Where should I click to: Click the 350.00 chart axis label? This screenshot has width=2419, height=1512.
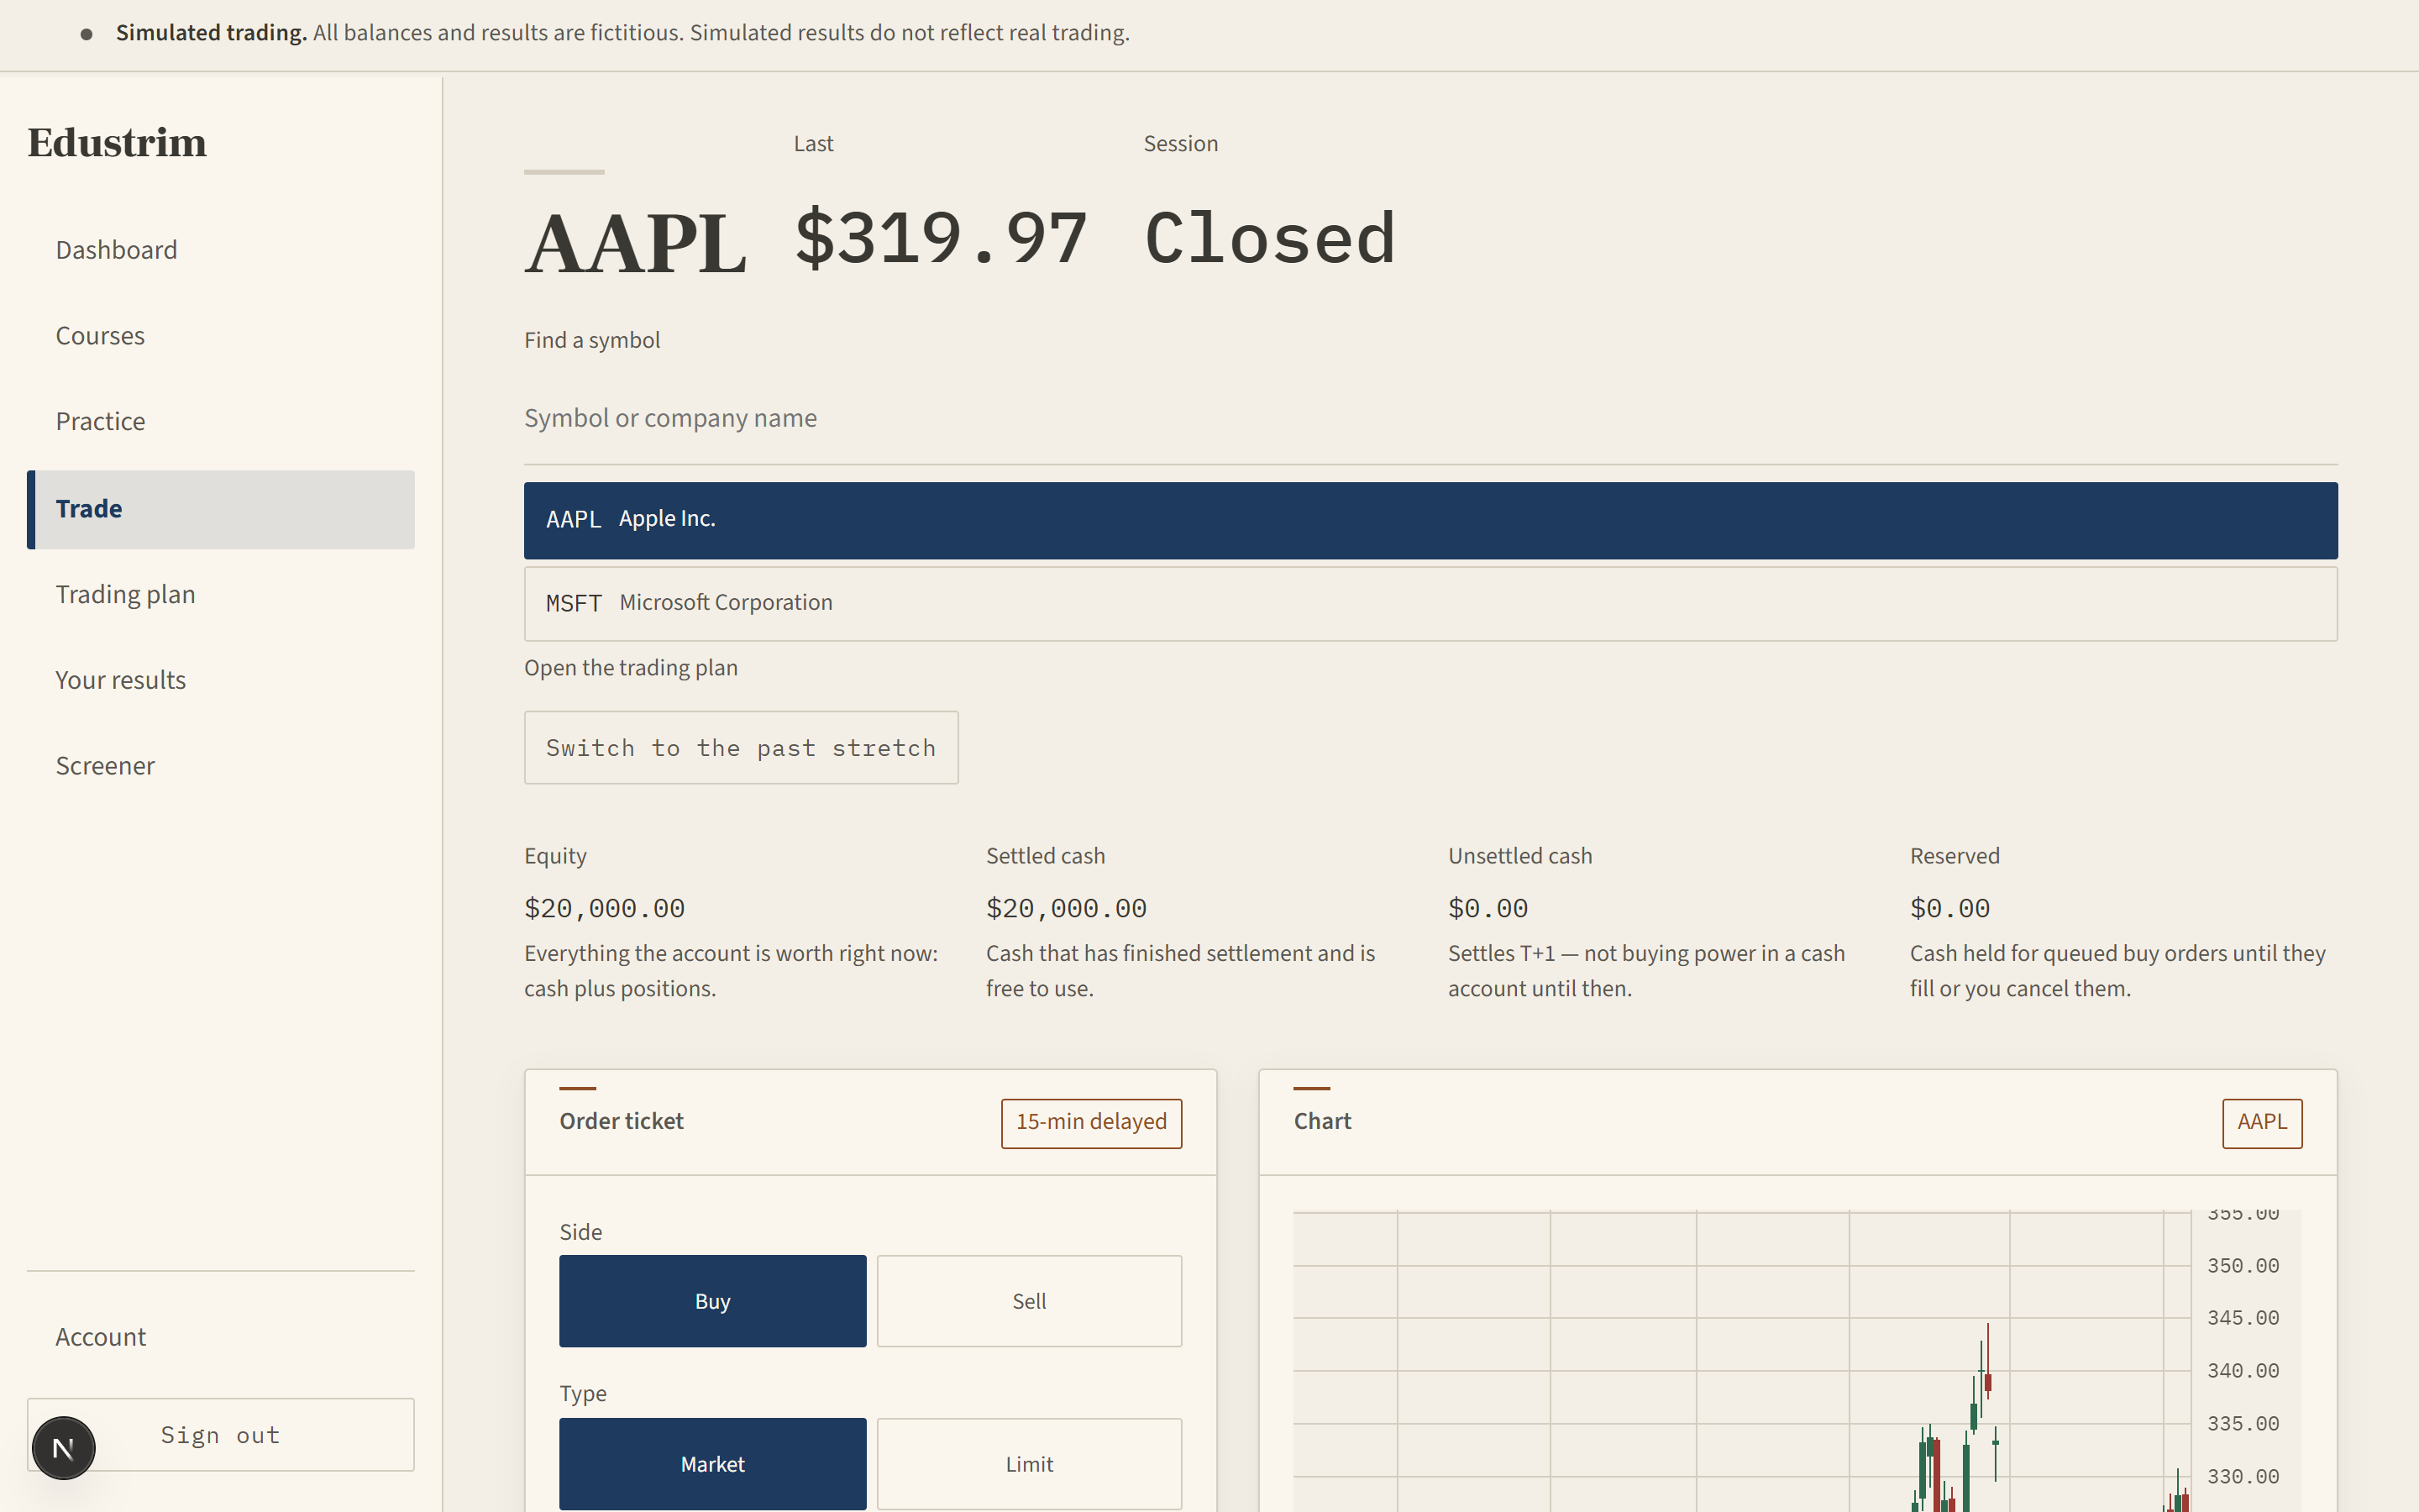(x=2243, y=1266)
